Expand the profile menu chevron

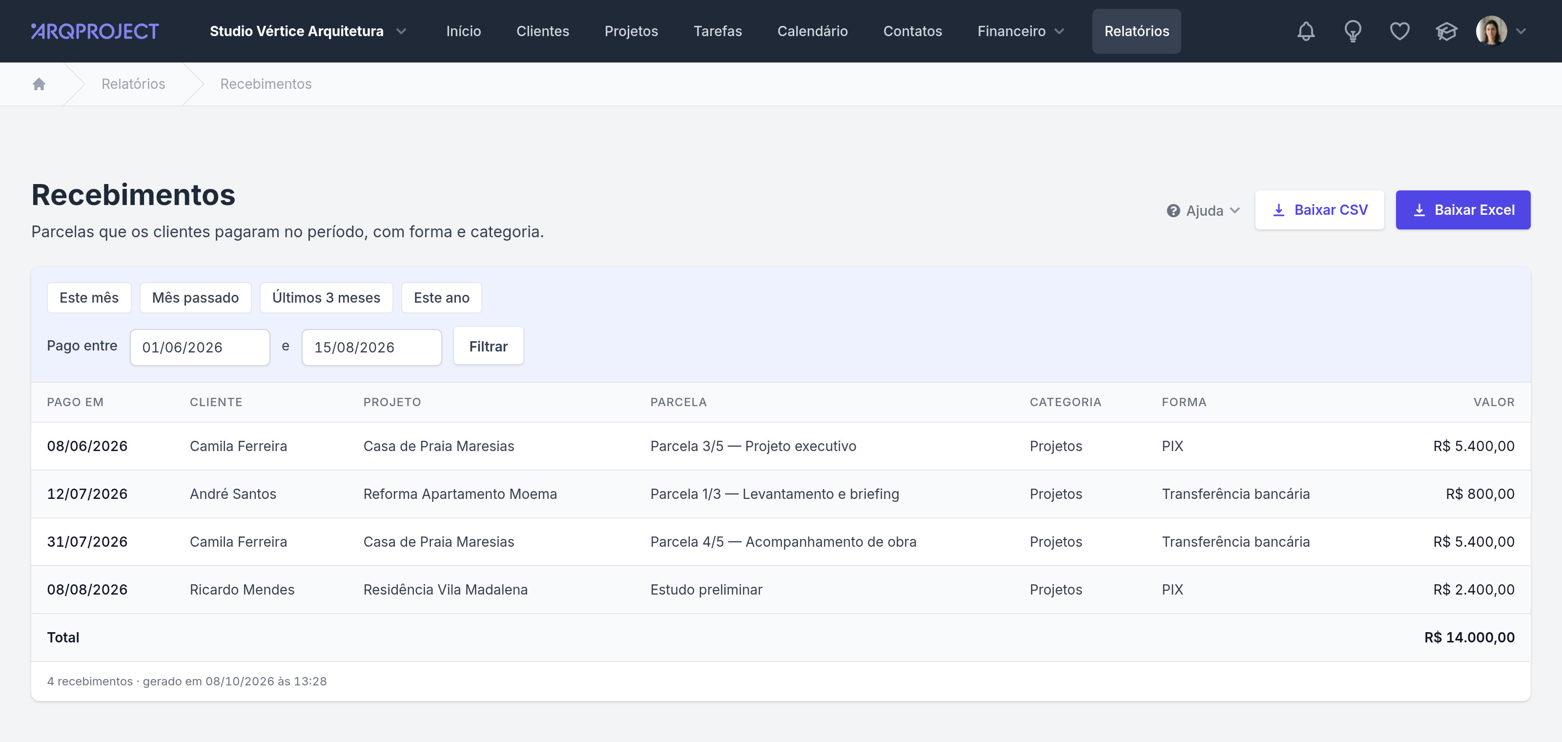1521,31
